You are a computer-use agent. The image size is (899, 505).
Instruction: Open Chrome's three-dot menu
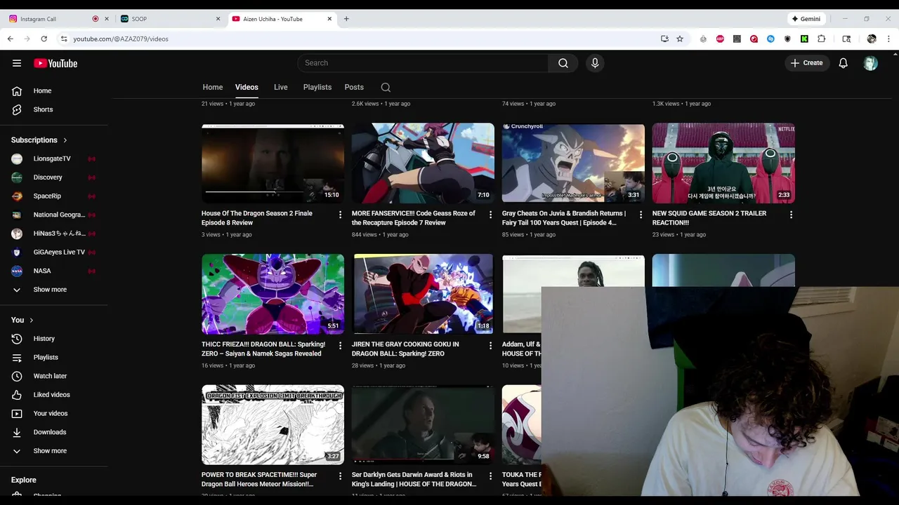click(888, 39)
